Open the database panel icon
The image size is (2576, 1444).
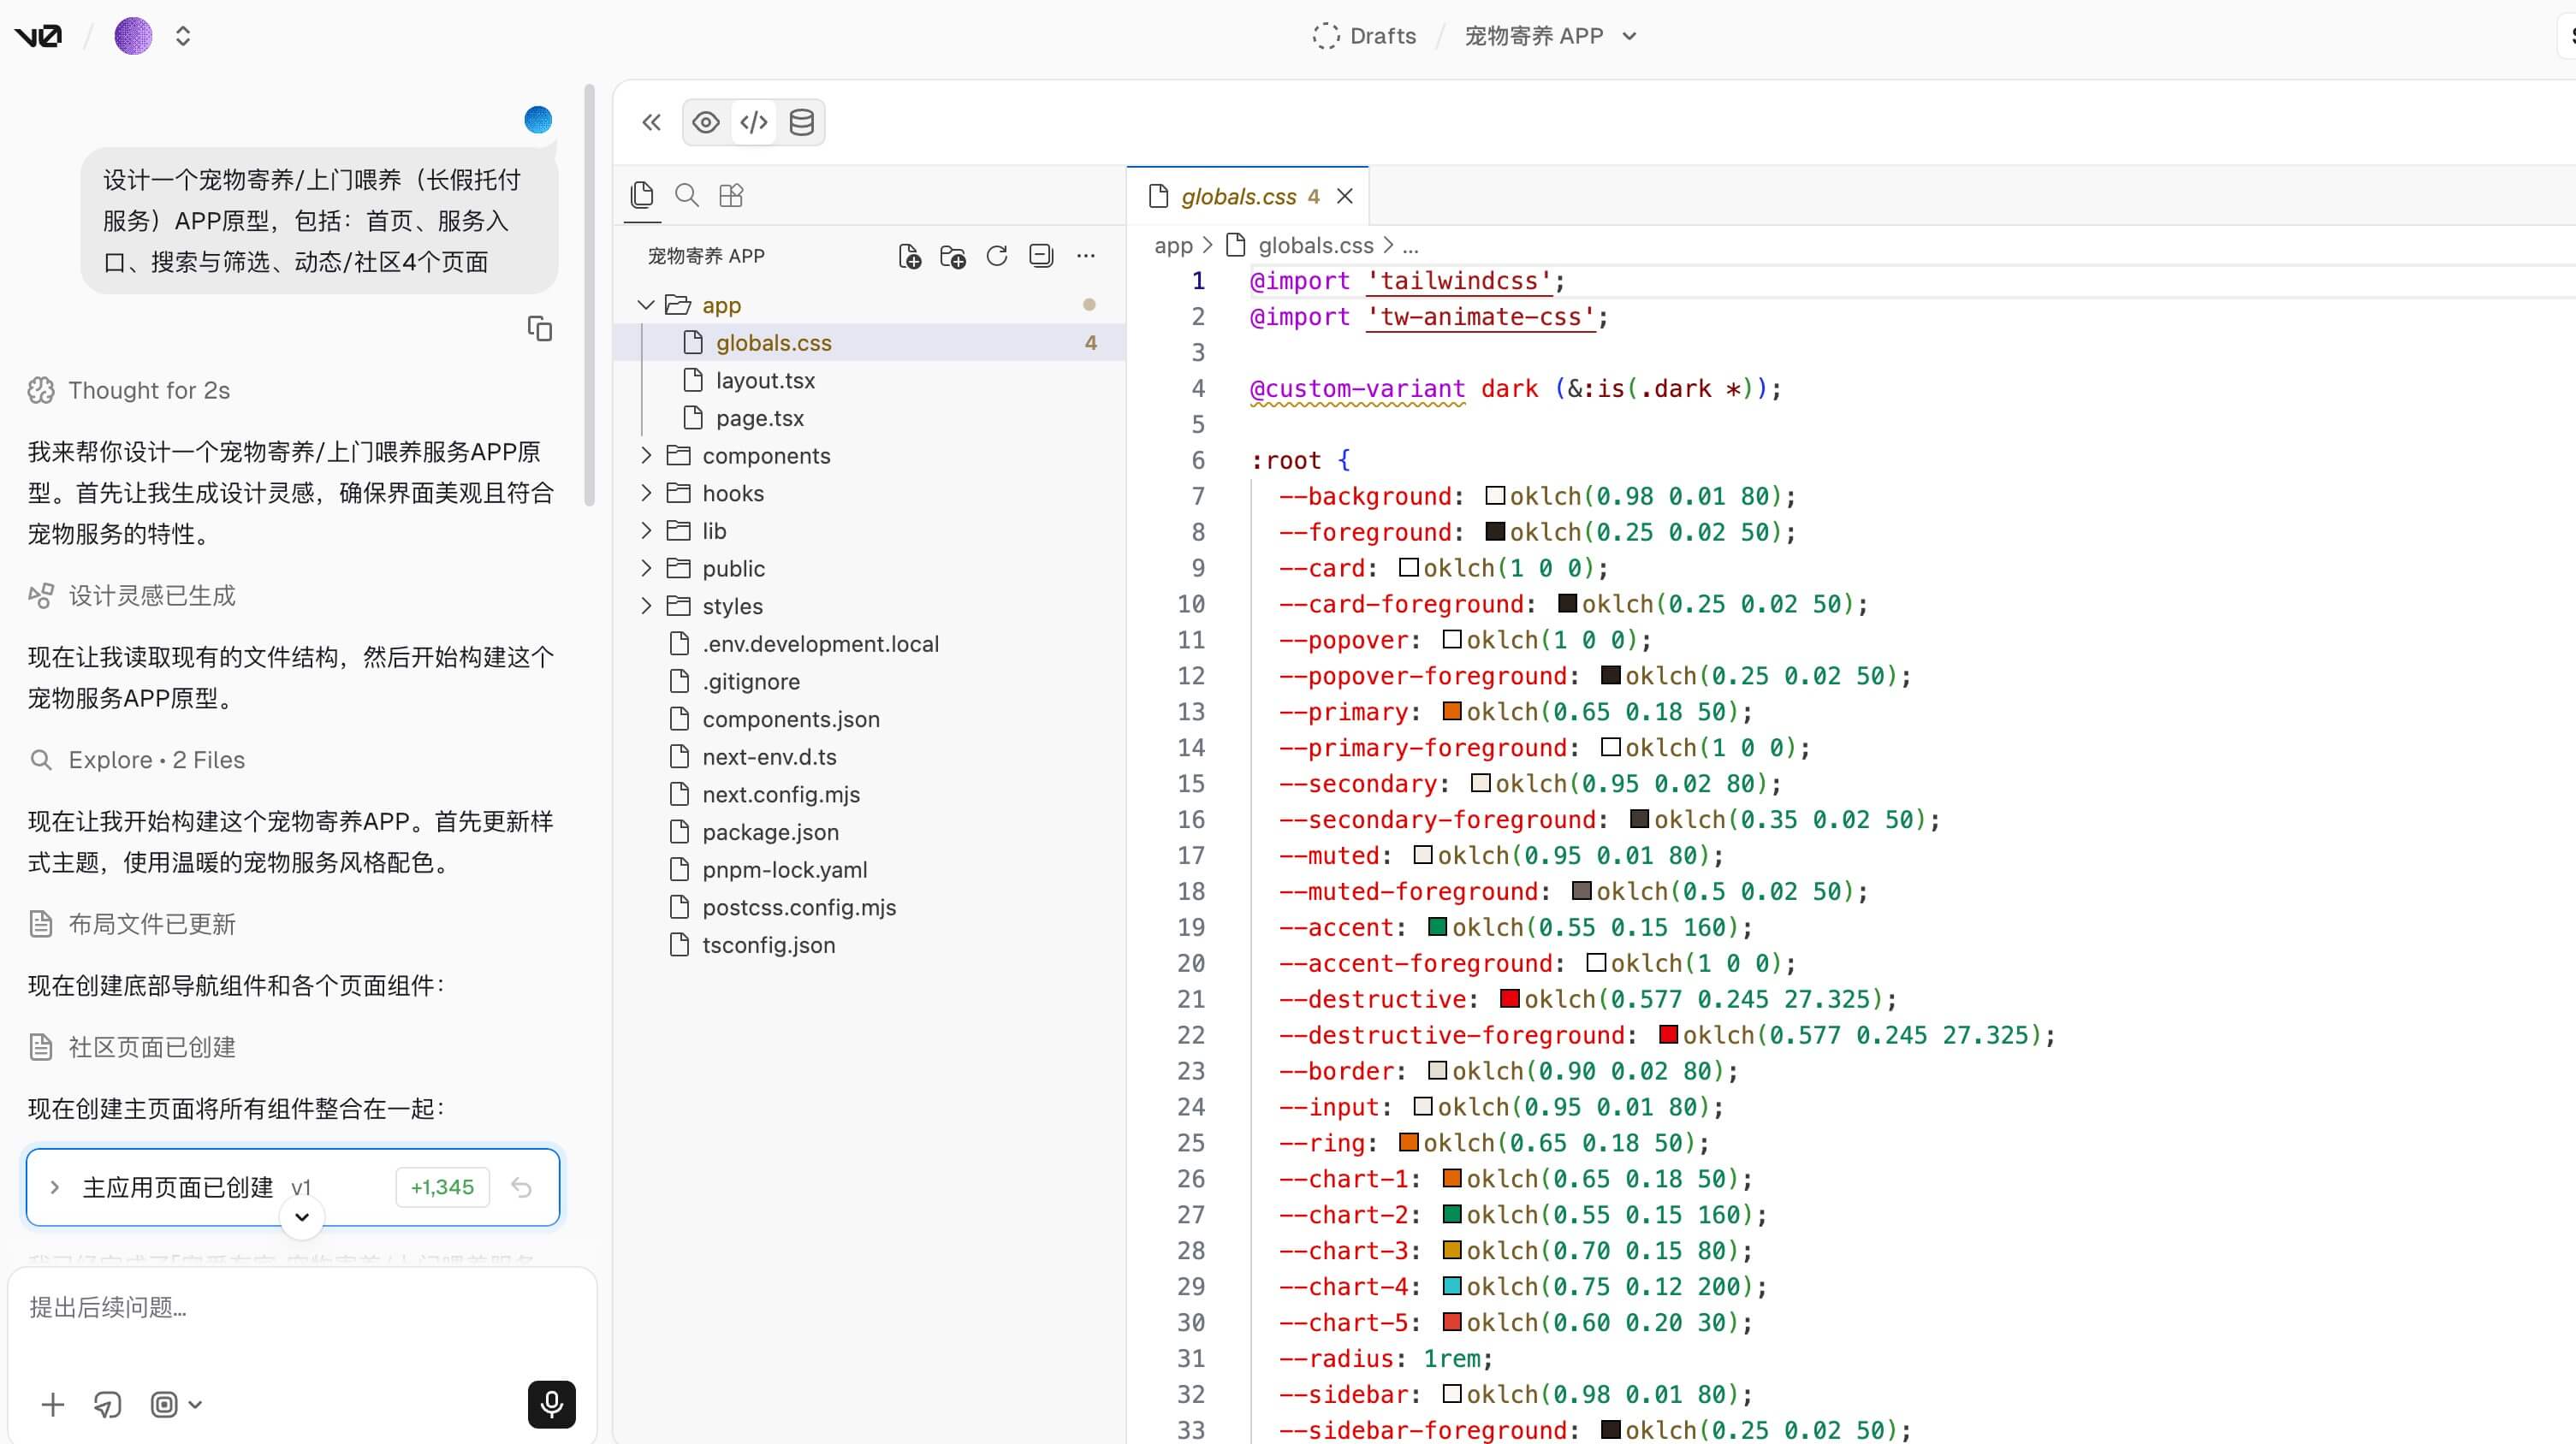(801, 122)
